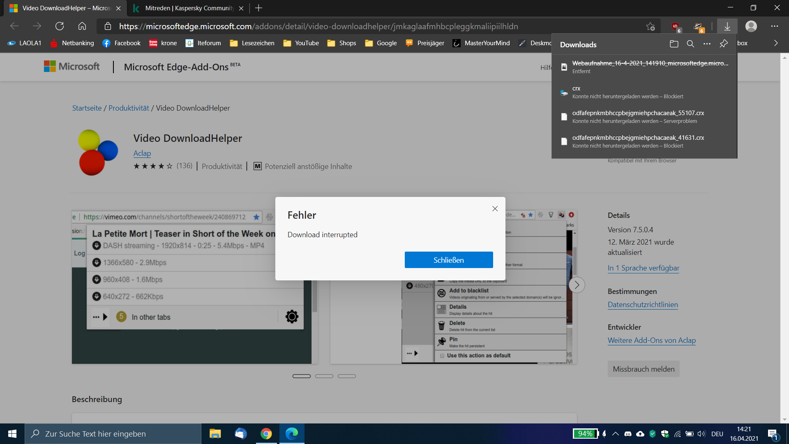Open downloads folder icon in Downloads panel
789x444 pixels.
[x=674, y=44]
